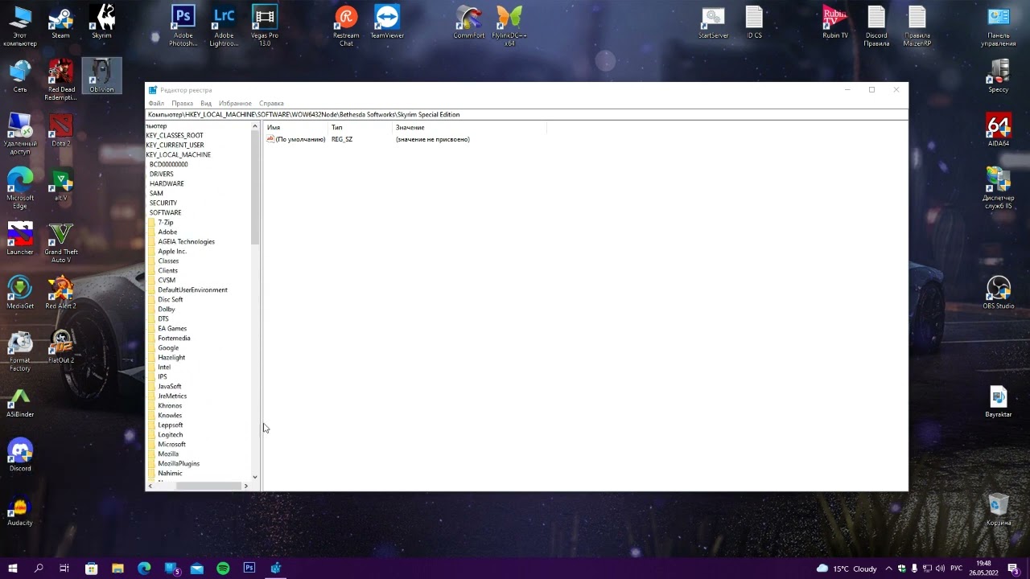This screenshot has height=579, width=1030.
Task: Select the Restream Chat icon
Action: [x=346, y=27]
